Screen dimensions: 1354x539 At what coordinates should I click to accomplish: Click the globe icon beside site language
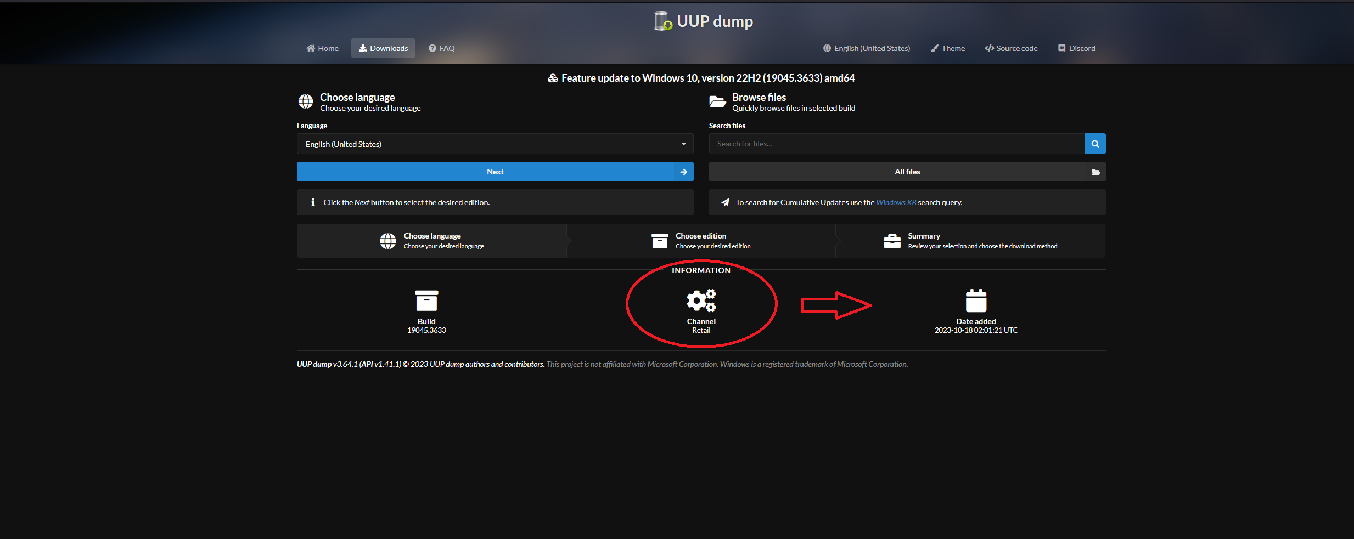coord(827,48)
